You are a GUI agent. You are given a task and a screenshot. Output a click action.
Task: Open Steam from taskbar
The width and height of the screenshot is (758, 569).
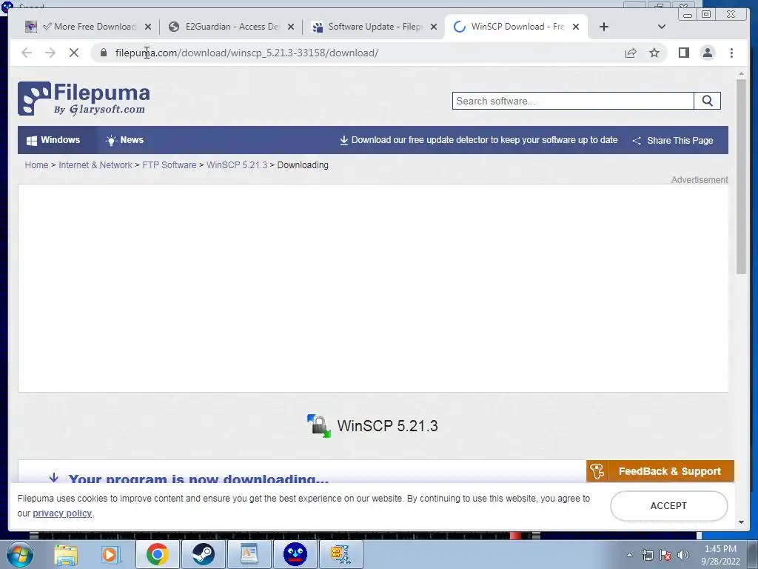click(x=203, y=554)
